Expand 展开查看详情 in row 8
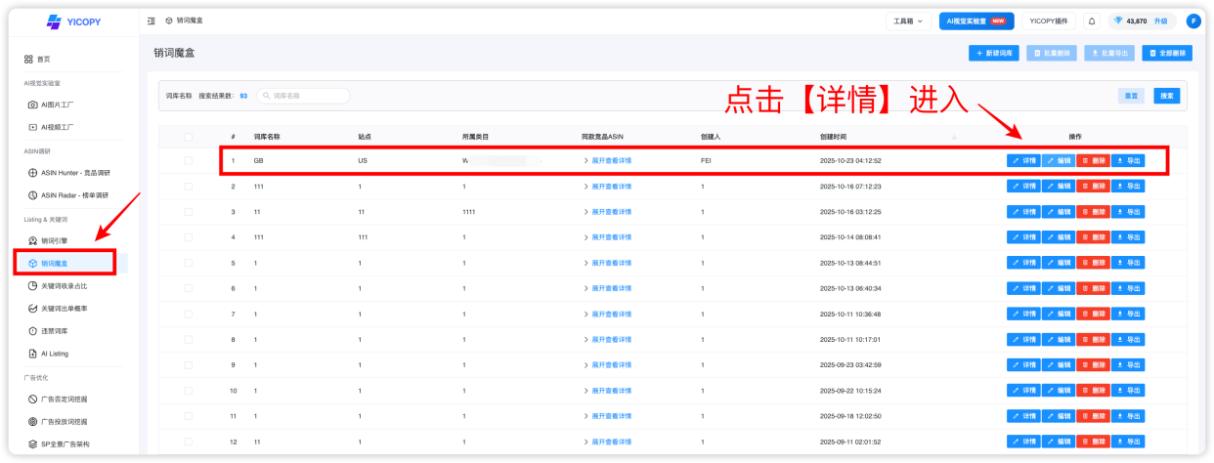 click(x=607, y=339)
